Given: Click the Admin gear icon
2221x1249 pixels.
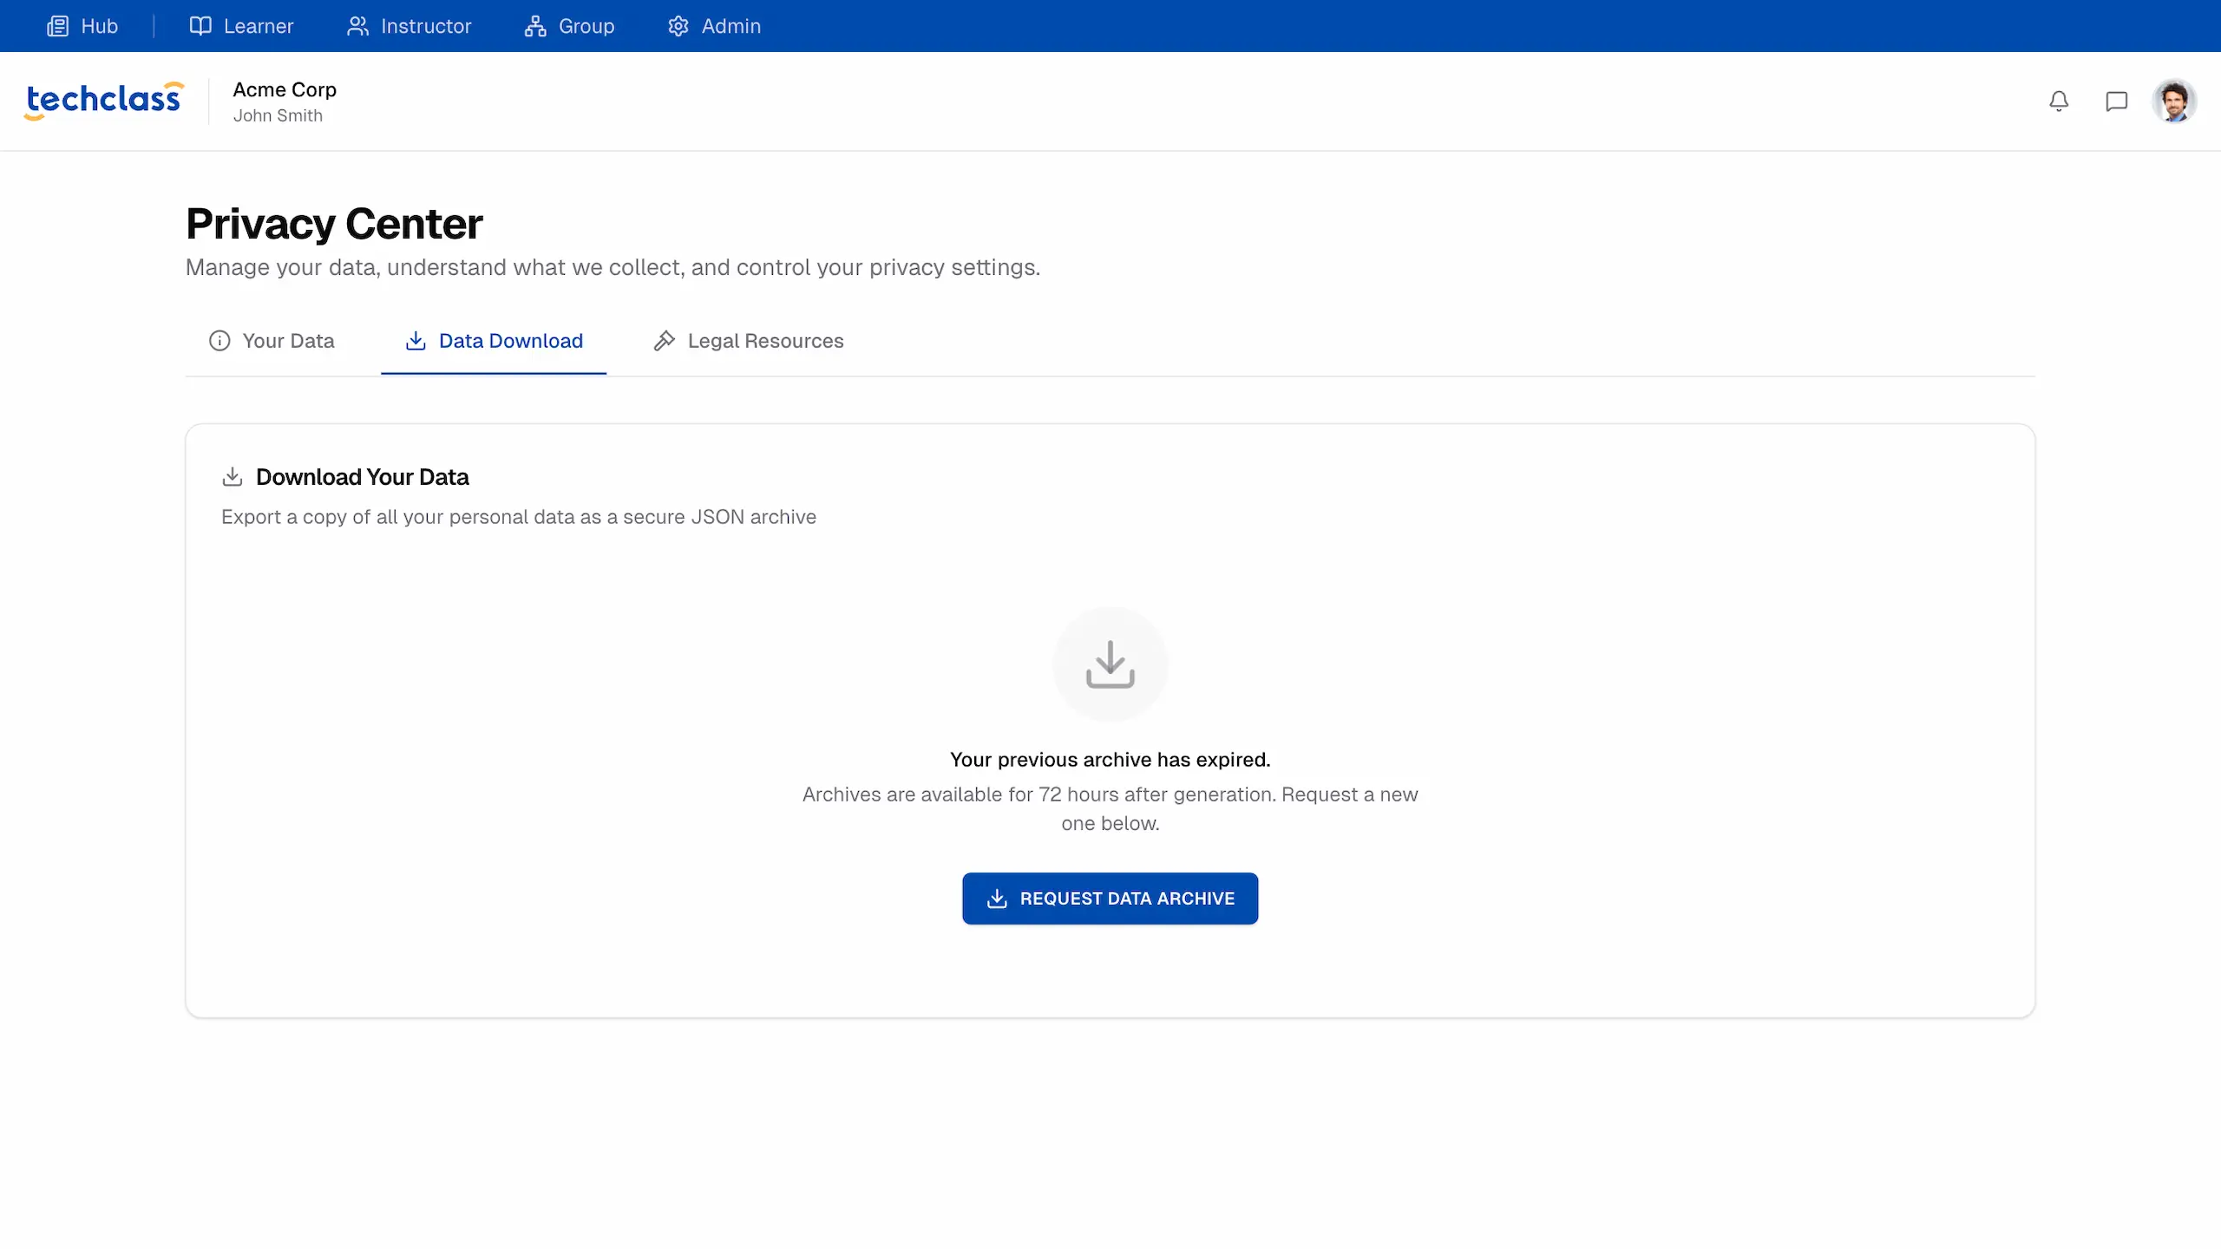Looking at the screenshot, I should (x=678, y=26).
